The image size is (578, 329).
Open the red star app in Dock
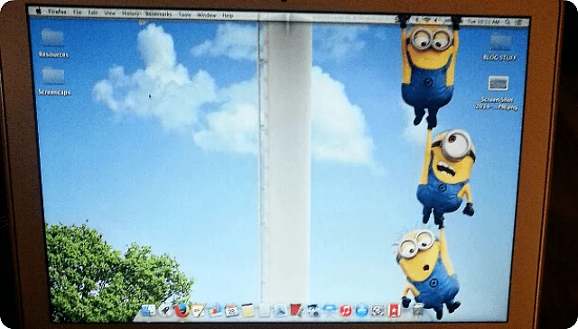click(x=394, y=310)
